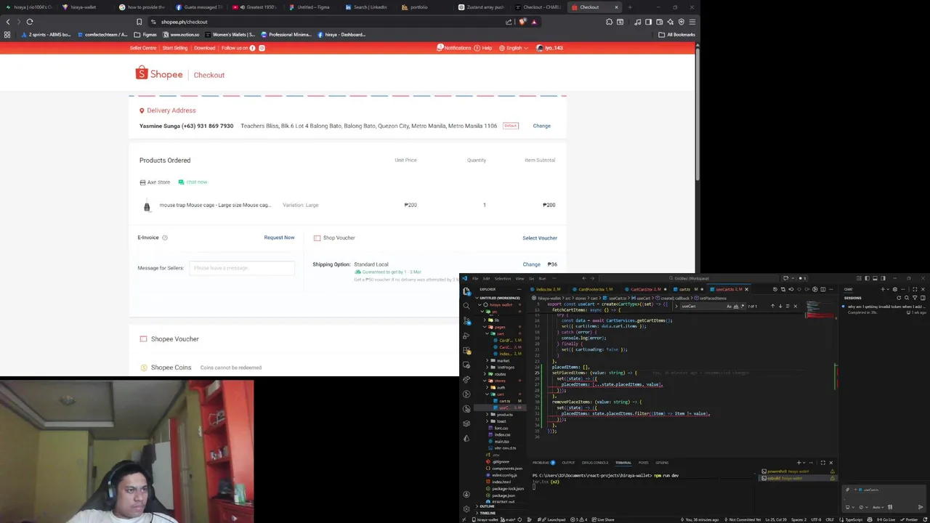The height and width of the screenshot is (523, 930).
Task: Open main.tsx file in Explorer
Action: click(x=502, y=442)
